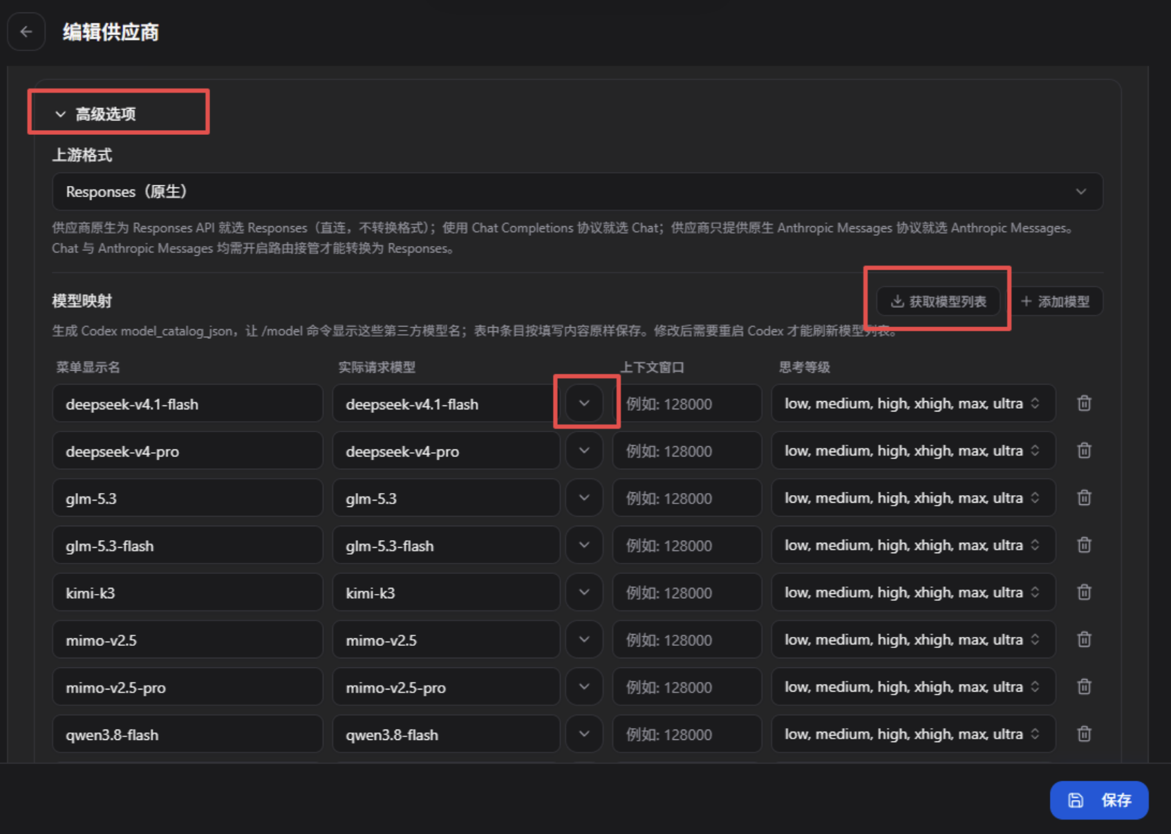Image resolution: width=1171 pixels, height=834 pixels.
Task: Remove the kimi-k3 row via trash icon
Action: coord(1084,593)
